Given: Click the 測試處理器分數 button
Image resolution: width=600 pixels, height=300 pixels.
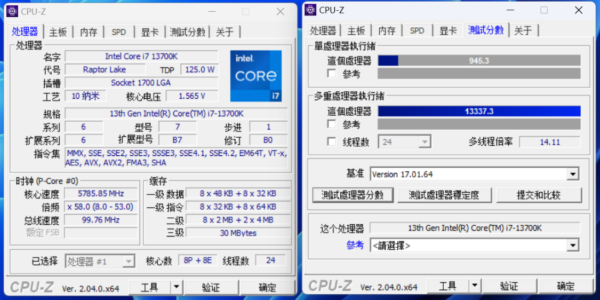Looking at the screenshot, I should click(353, 195).
